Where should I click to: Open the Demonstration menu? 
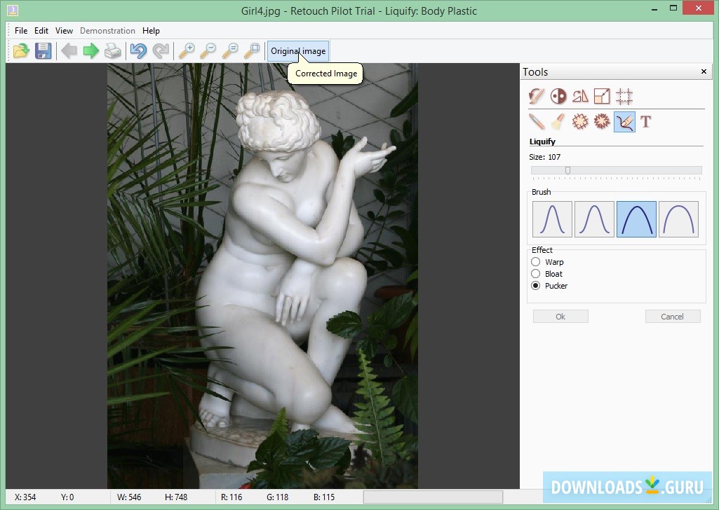(107, 31)
